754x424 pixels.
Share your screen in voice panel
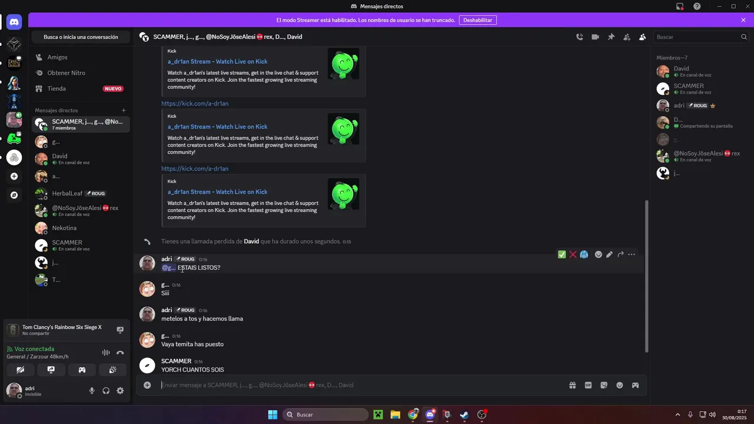pyautogui.click(x=51, y=370)
